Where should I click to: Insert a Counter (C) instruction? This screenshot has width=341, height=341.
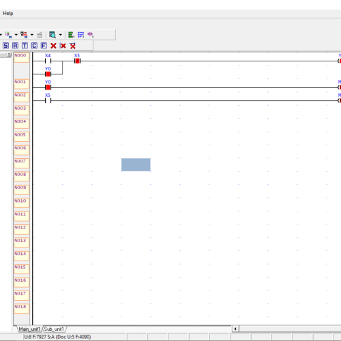[34, 46]
